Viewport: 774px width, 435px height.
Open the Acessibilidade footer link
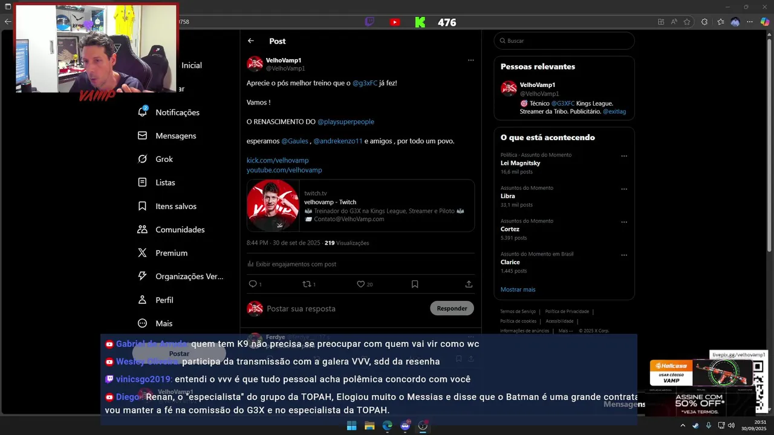pos(559,321)
